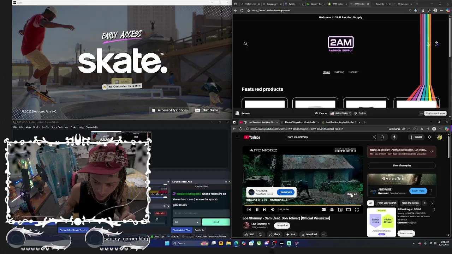Dislike the Loe Shimmy video
Screen dimensions: 452x254
coord(261,234)
